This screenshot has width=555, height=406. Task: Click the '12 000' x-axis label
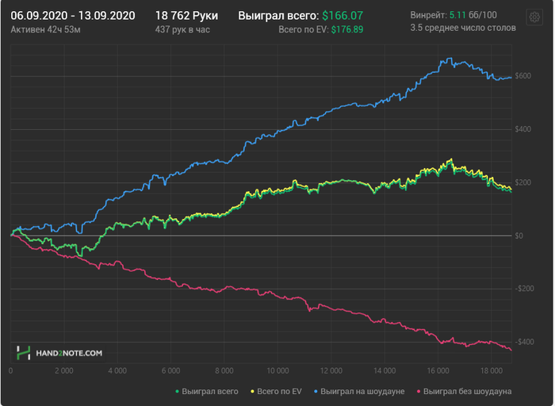click(x=331, y=371)
